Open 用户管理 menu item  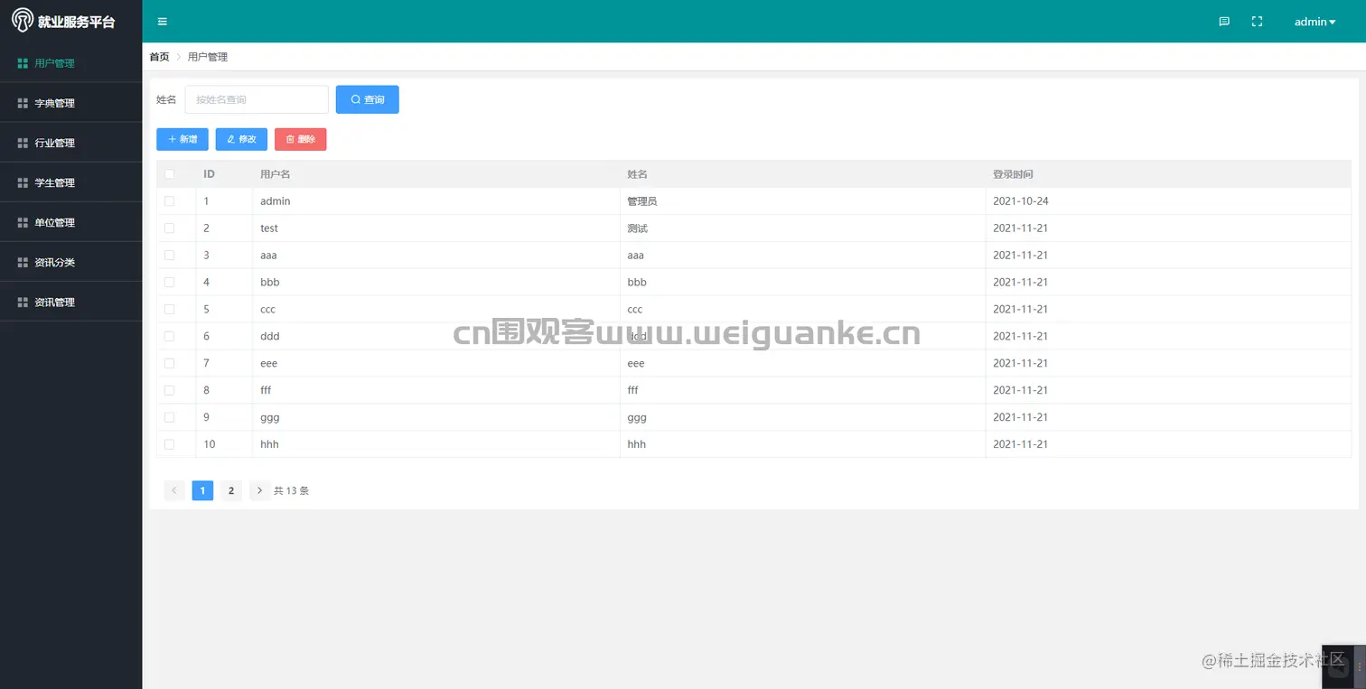[x=70, y=63]
